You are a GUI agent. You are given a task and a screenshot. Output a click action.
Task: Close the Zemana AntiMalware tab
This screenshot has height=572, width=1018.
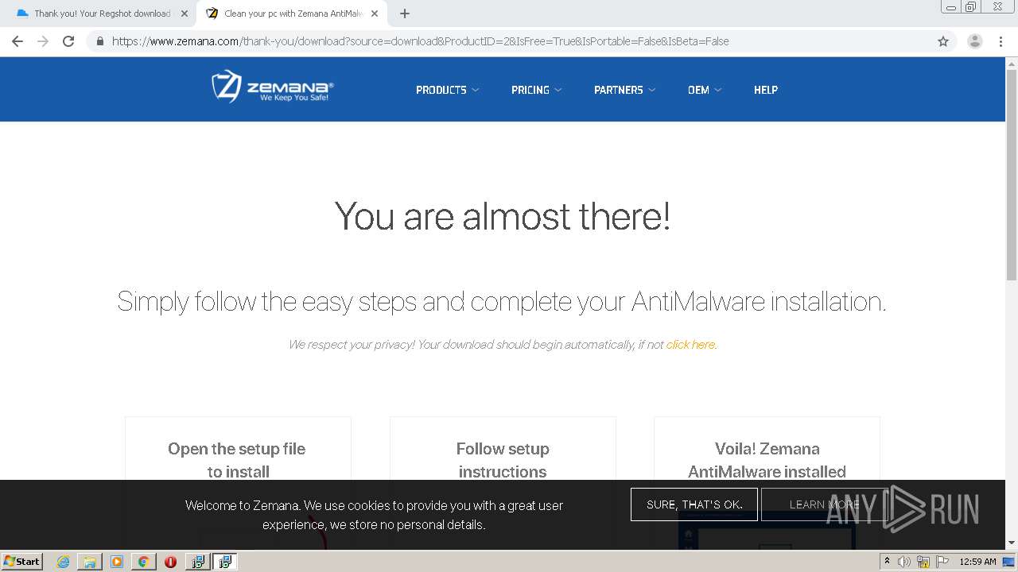tap(375, 14)
